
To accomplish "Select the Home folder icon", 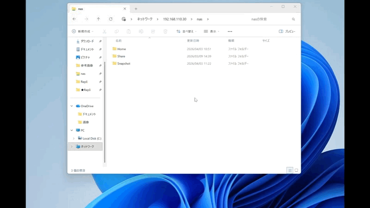I will point(114,49).
